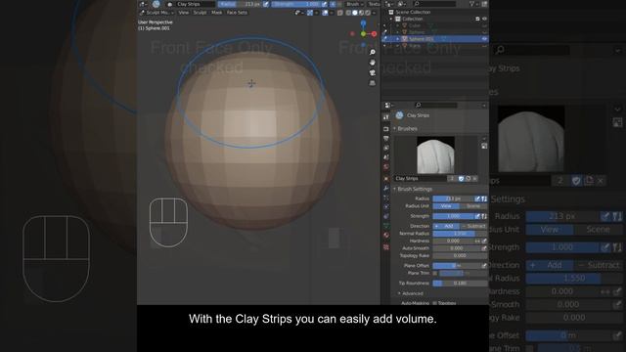Select the Collection row in outliner
Viewport: 626px width, 352px height.
412,19
